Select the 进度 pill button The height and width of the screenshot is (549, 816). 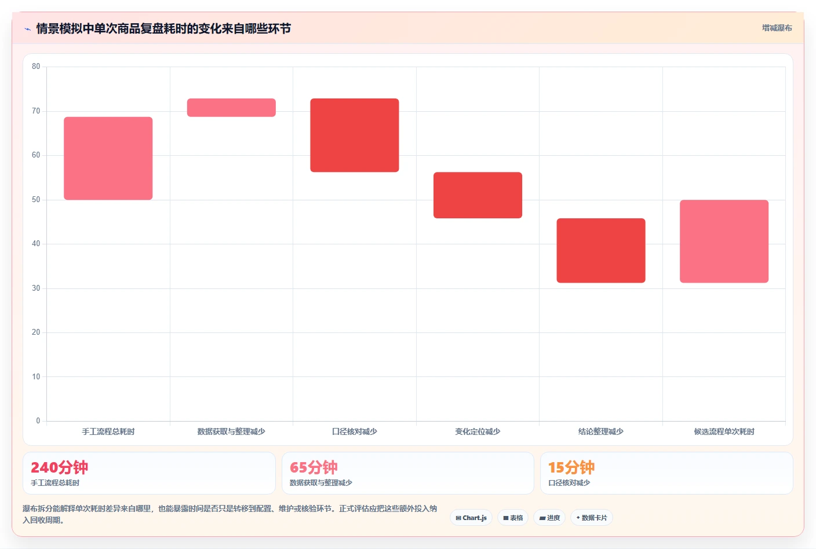[549, 518]
